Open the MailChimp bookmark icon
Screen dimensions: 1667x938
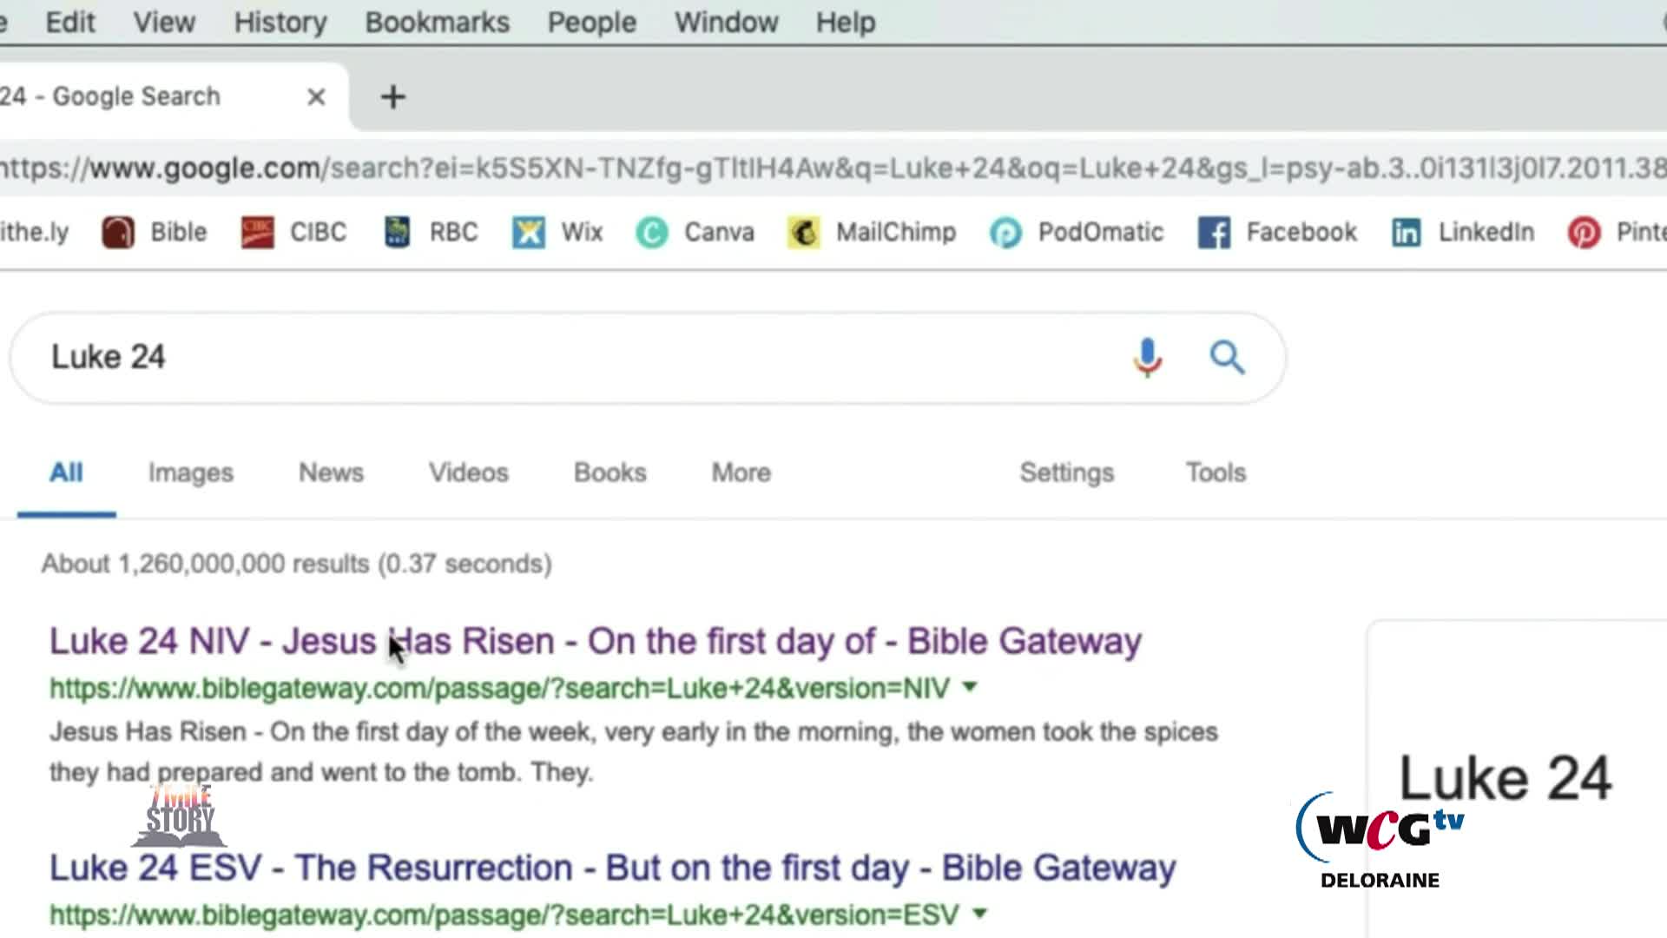tap(804, 233)
